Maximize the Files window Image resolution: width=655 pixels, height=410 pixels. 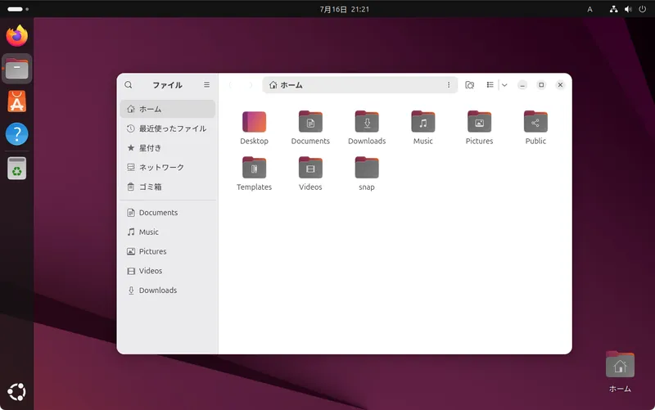pos(541,85)
